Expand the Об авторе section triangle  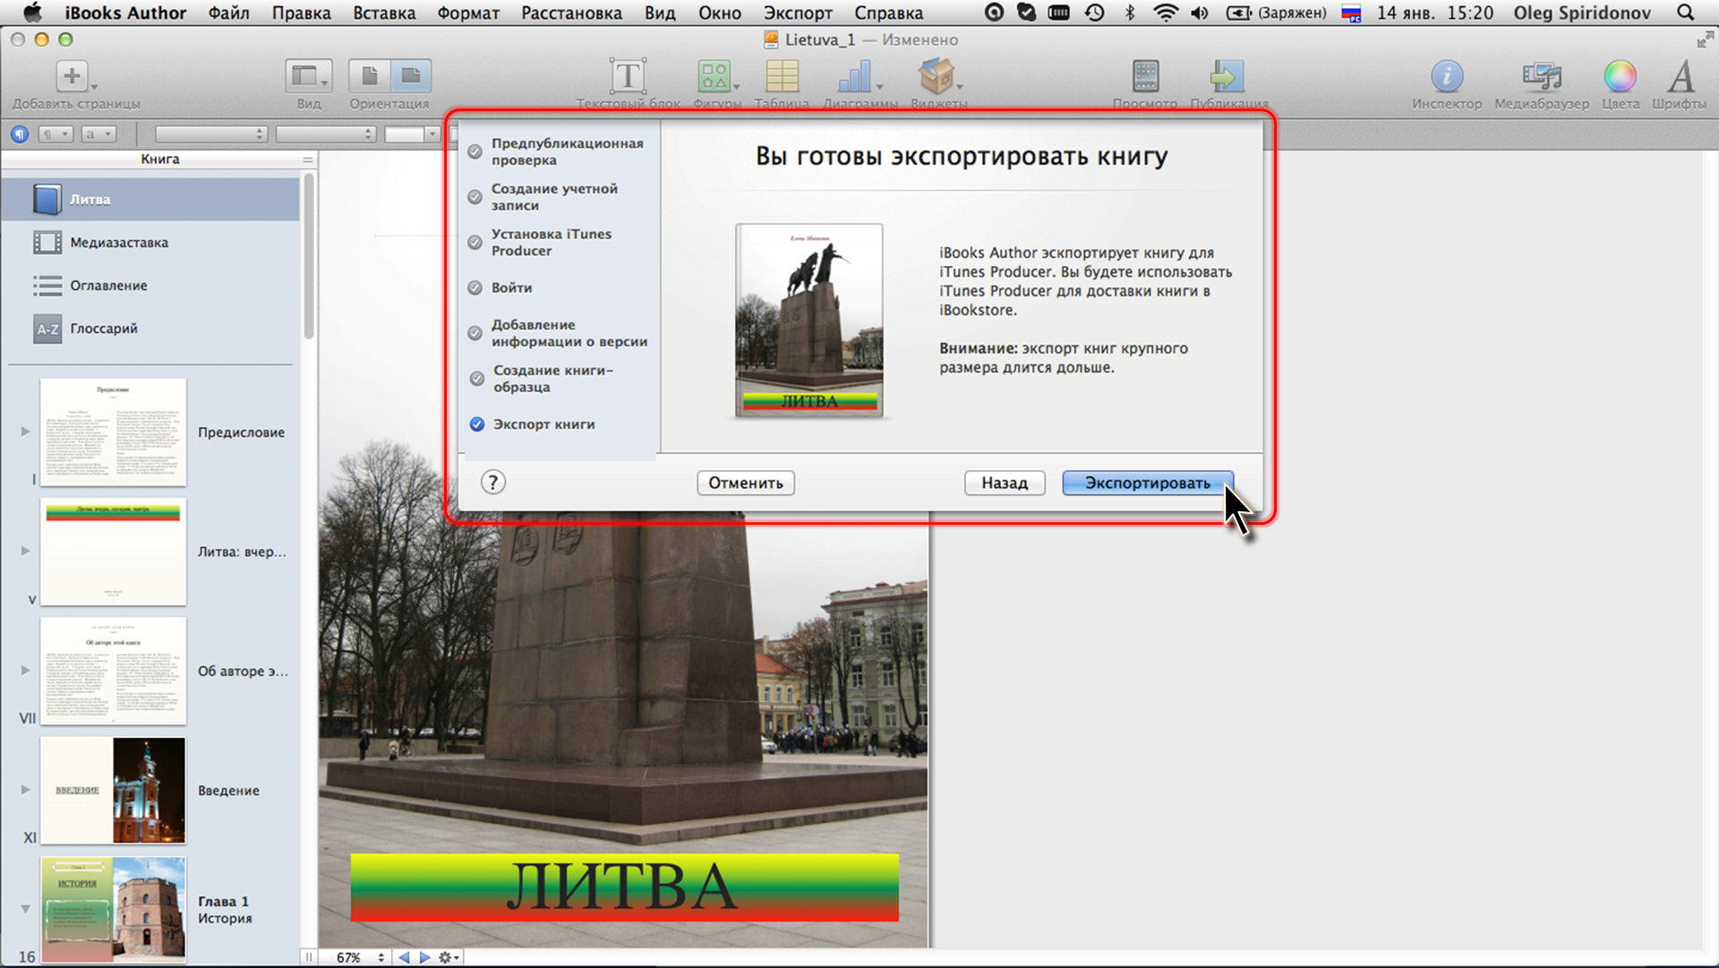[x=25, y=670]
